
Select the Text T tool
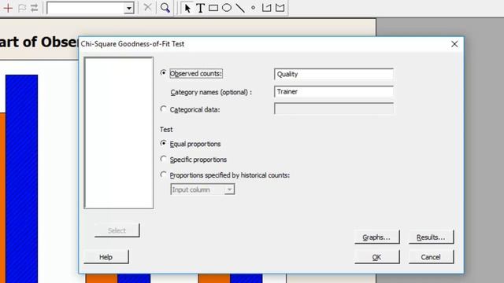(x=200, y=8)
